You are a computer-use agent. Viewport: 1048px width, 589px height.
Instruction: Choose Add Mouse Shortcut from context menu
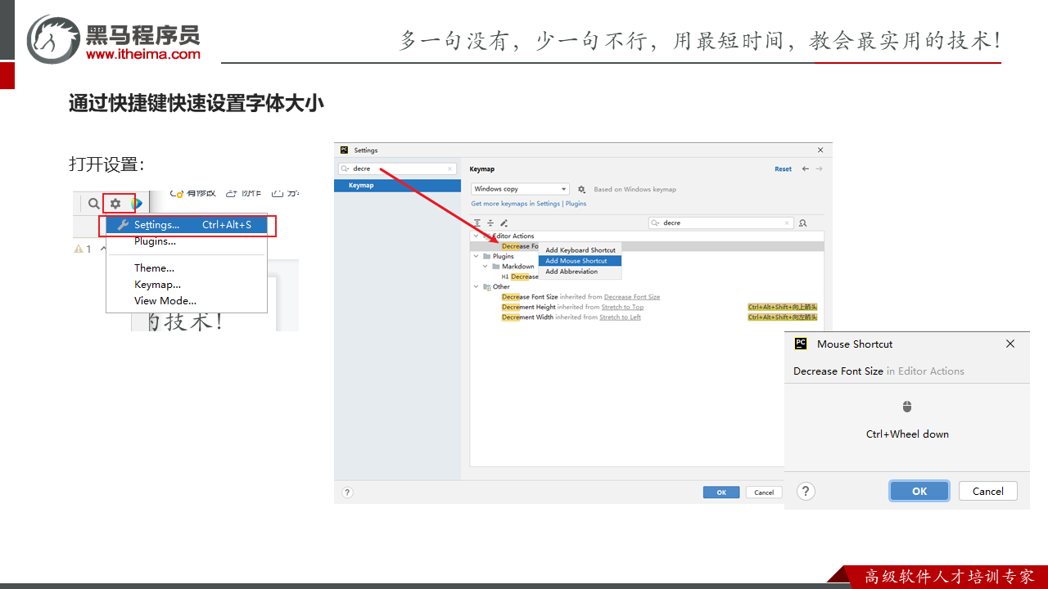[576, 261]
